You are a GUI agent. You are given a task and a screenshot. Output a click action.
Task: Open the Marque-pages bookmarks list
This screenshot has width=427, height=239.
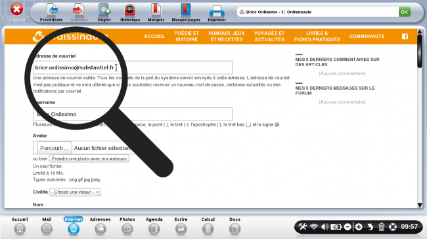(186, 12)
